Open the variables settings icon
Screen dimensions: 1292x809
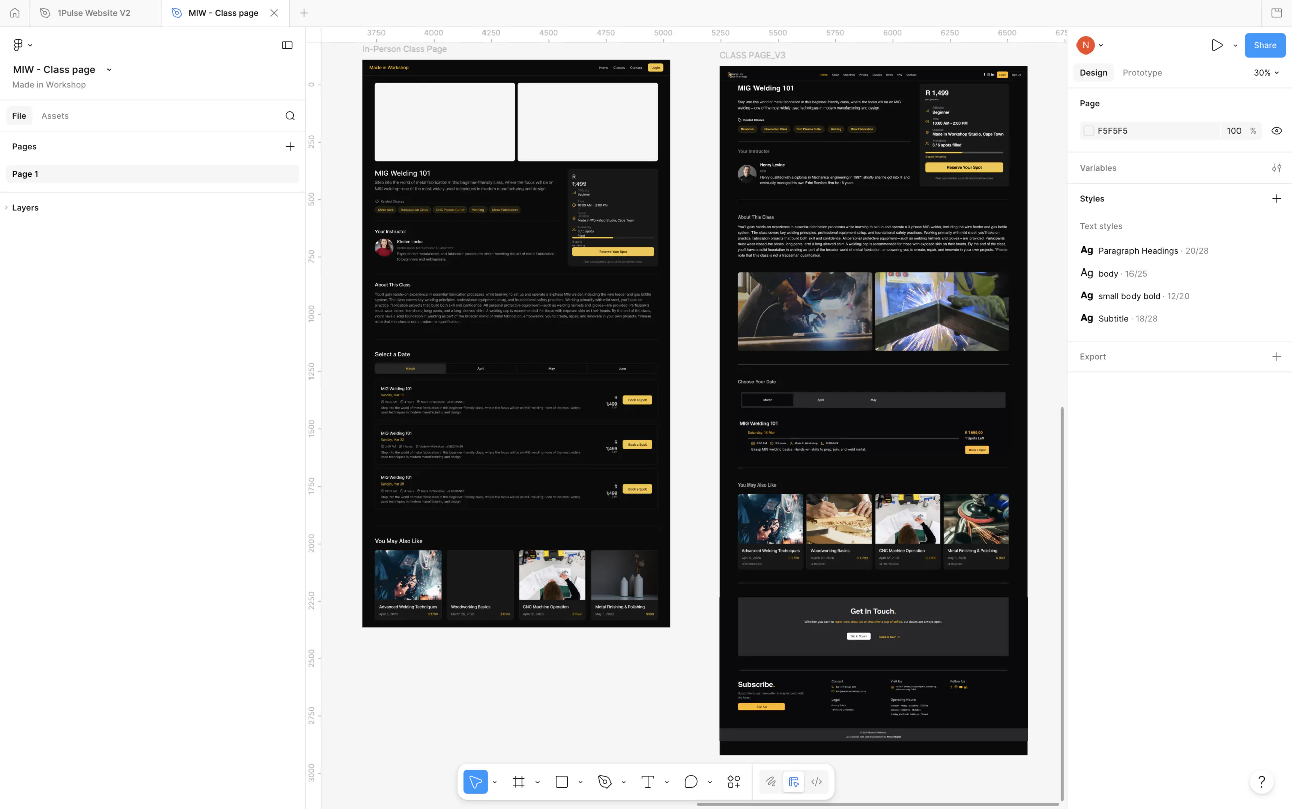coord(1276,168)
